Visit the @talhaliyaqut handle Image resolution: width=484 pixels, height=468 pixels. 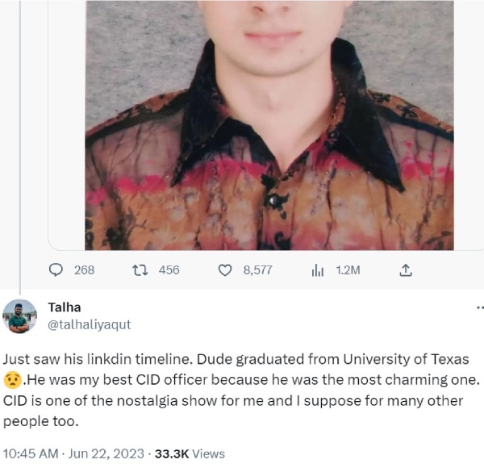pyautogui.click(x=89, y=324)
